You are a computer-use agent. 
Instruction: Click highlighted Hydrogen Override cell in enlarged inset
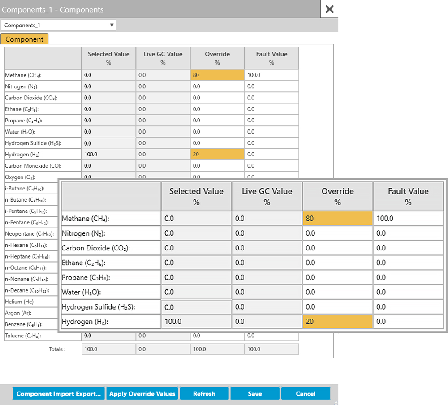coord(337,322)
